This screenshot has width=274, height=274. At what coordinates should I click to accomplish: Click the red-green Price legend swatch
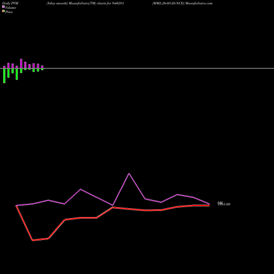pos(3,11)
